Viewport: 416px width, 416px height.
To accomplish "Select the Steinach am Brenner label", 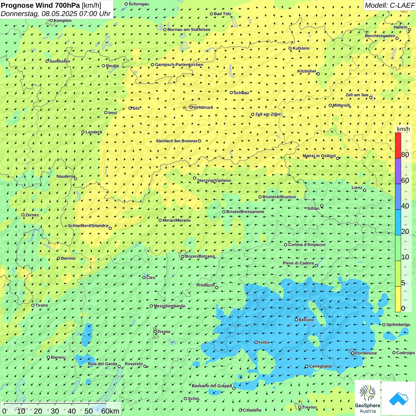I will (x=177, y=141).
